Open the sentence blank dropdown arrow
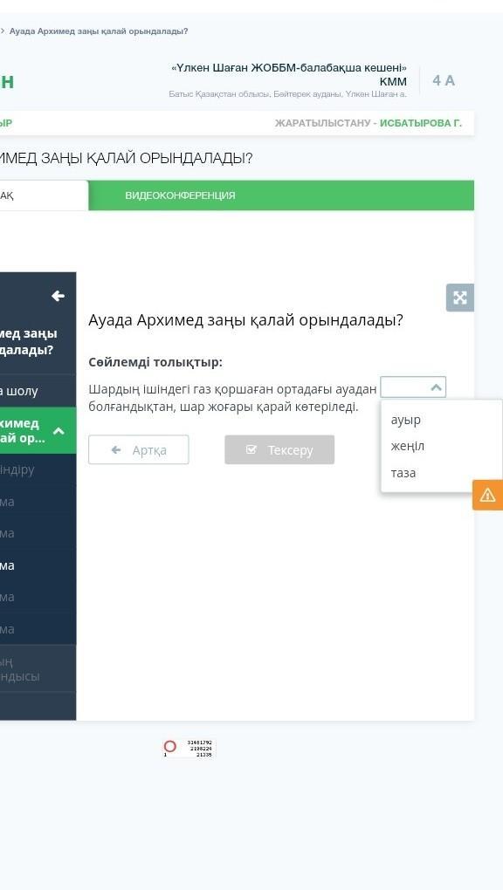503x890 pixels. tap(436, 387)
